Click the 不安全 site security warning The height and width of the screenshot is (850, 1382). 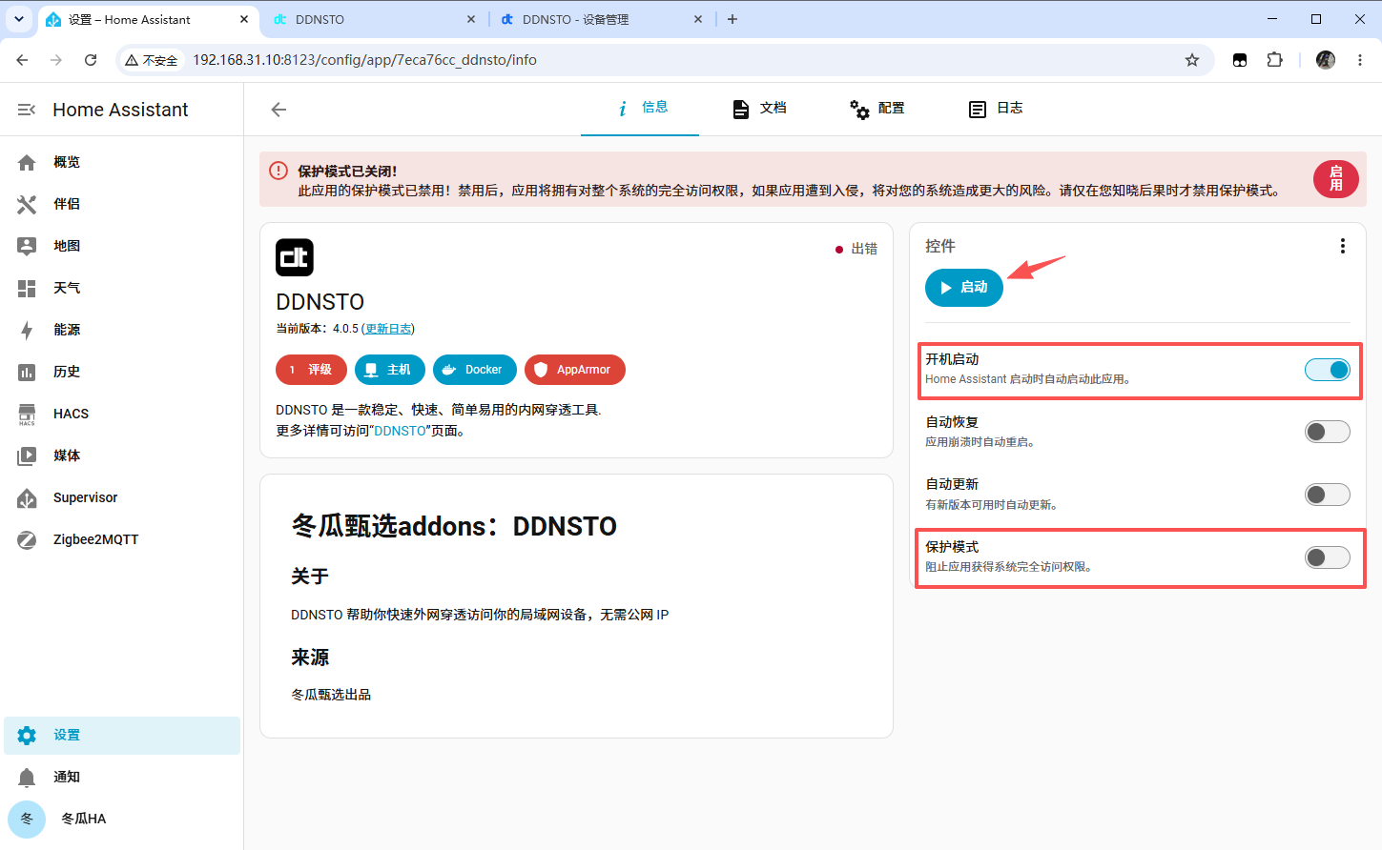[152, 60]
